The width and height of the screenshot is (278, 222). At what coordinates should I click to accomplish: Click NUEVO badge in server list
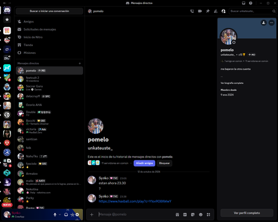coord(7,205)
